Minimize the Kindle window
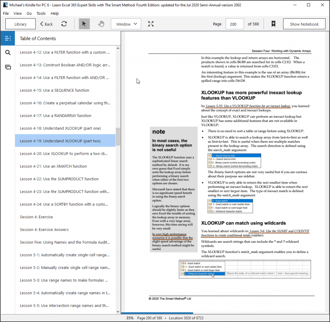This screenshot has width=330, height=322. point(295,5)
